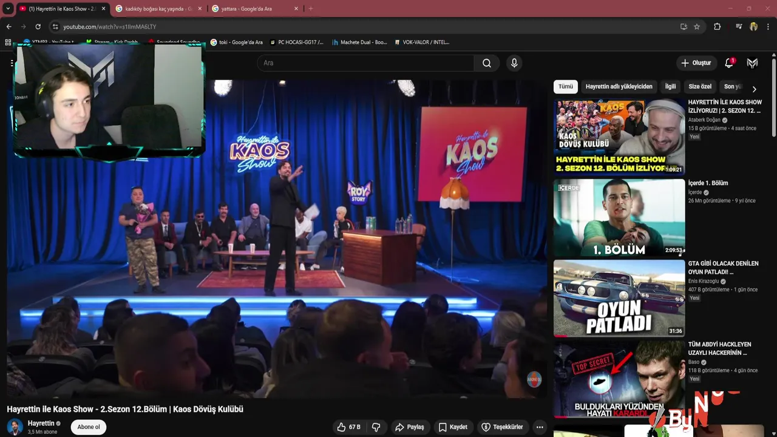Image resolution: width=777 pixels, height=437 pixels.
Task: Open Chrome three-dot menu
Action: pyautogui.click(x=769, y=27)
